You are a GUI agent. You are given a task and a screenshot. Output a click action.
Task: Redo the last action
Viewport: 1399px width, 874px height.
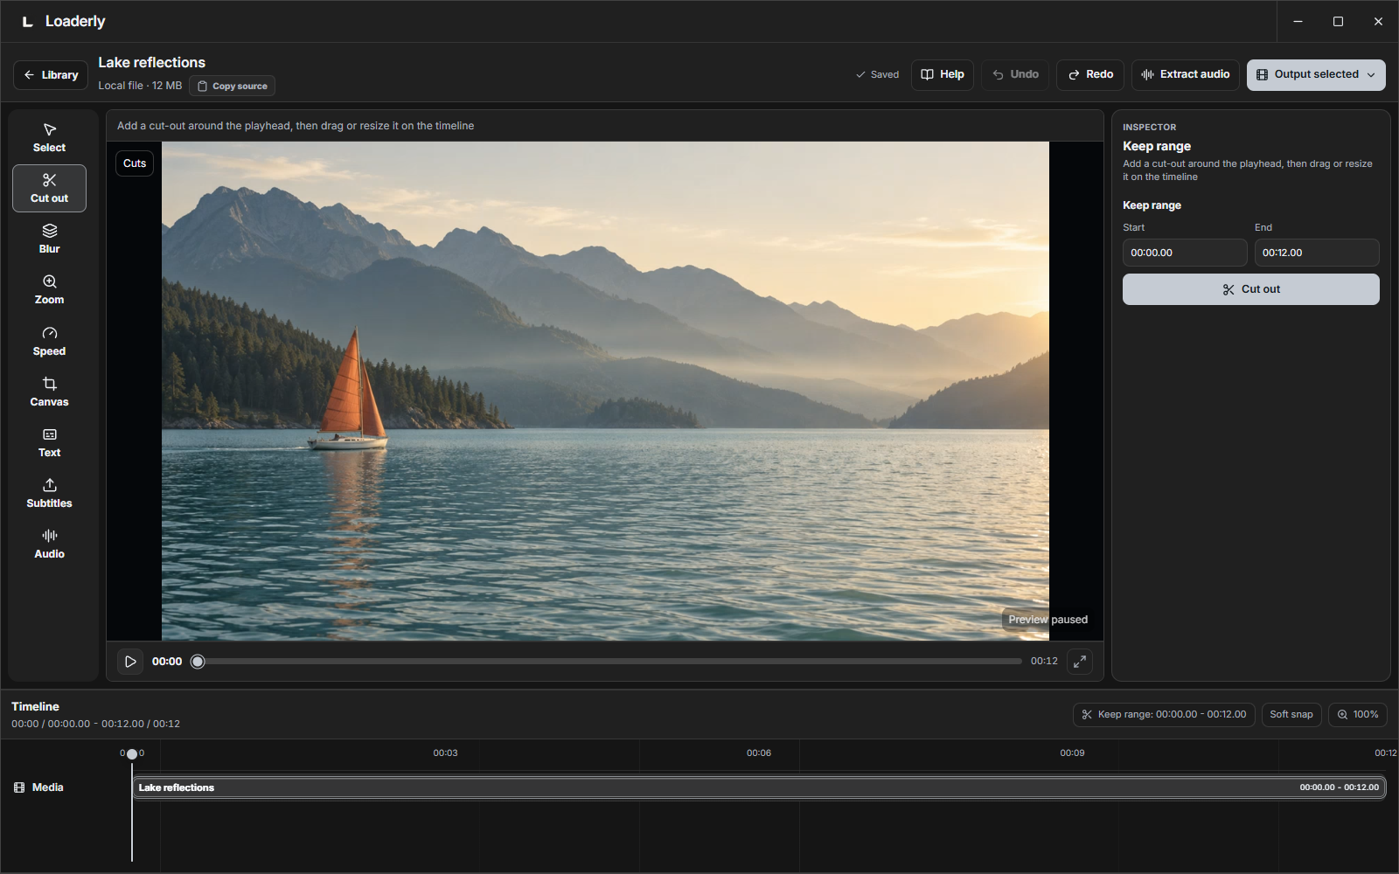(1090, 74)
